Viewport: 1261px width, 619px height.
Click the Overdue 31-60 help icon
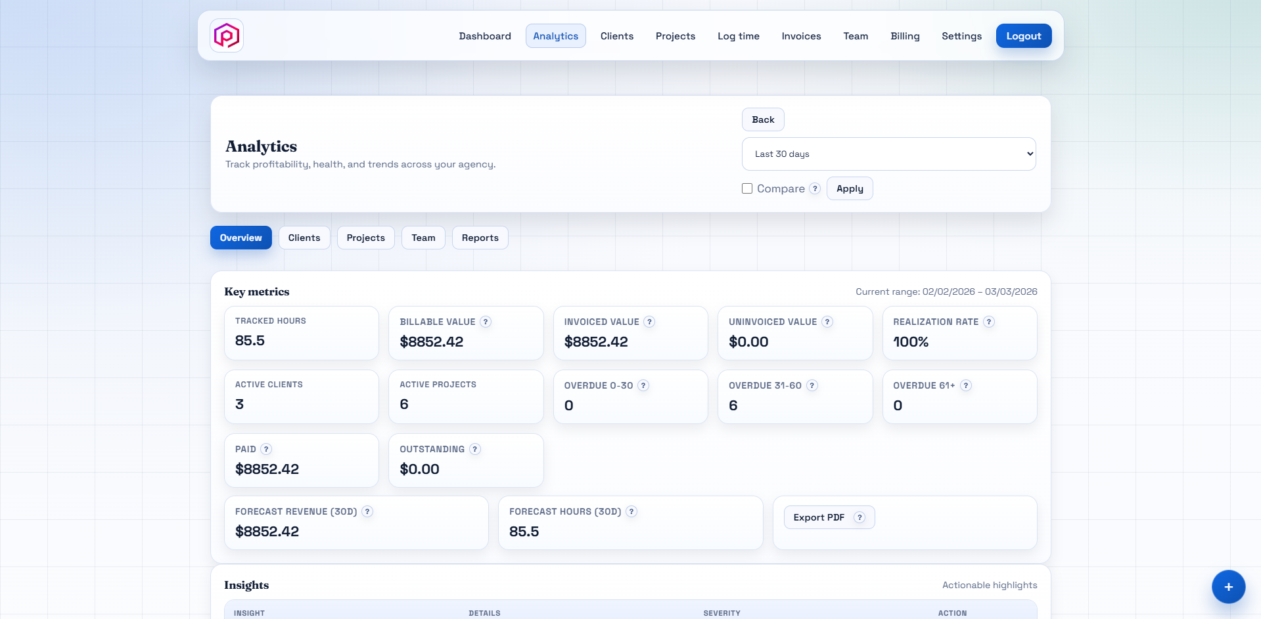coord(812,385)
